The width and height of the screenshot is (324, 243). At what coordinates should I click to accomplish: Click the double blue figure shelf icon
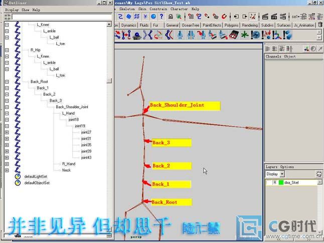tap(191, 35)
